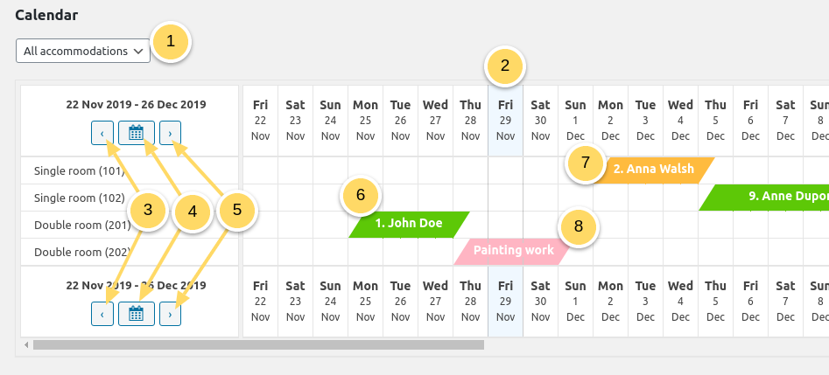Click the horizontal scrollbar thumb
The width and height of the screenshot is (829, 375).
(258, 344)
